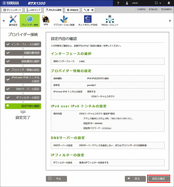Switch to the LANマップ tab
The image size is (174, 187).
point(33,10)
